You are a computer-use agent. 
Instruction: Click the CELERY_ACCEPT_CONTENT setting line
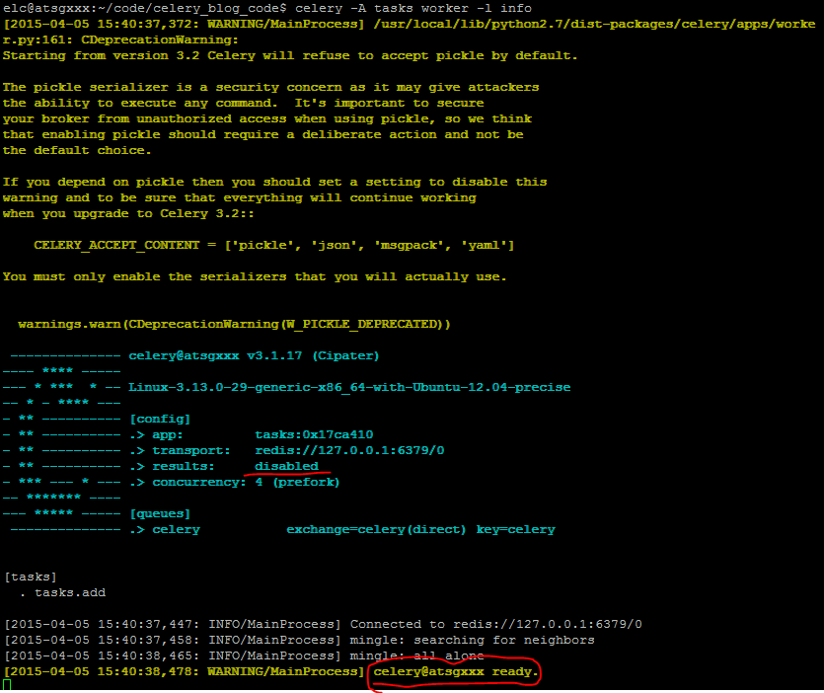coord(273,246)
